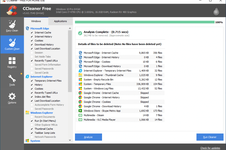Open Easy Clean from the sidebar

(12, 26)
